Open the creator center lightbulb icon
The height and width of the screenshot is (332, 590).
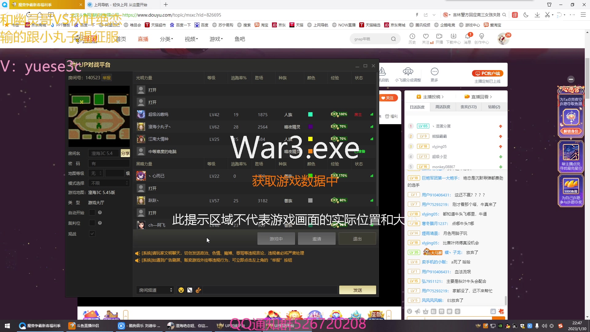click(482, 37)
